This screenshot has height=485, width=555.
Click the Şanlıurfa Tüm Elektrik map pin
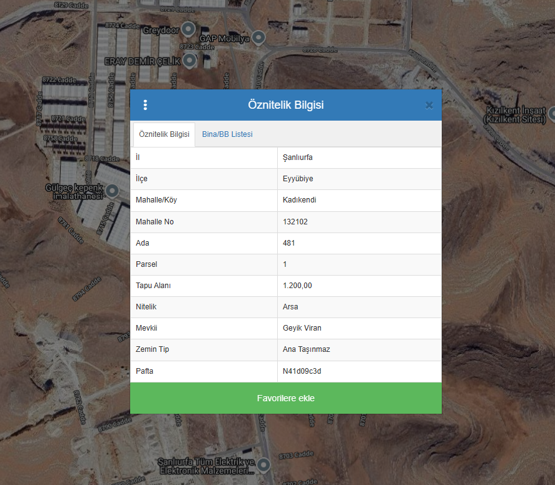pyautogui.click(x=264, y=465)
